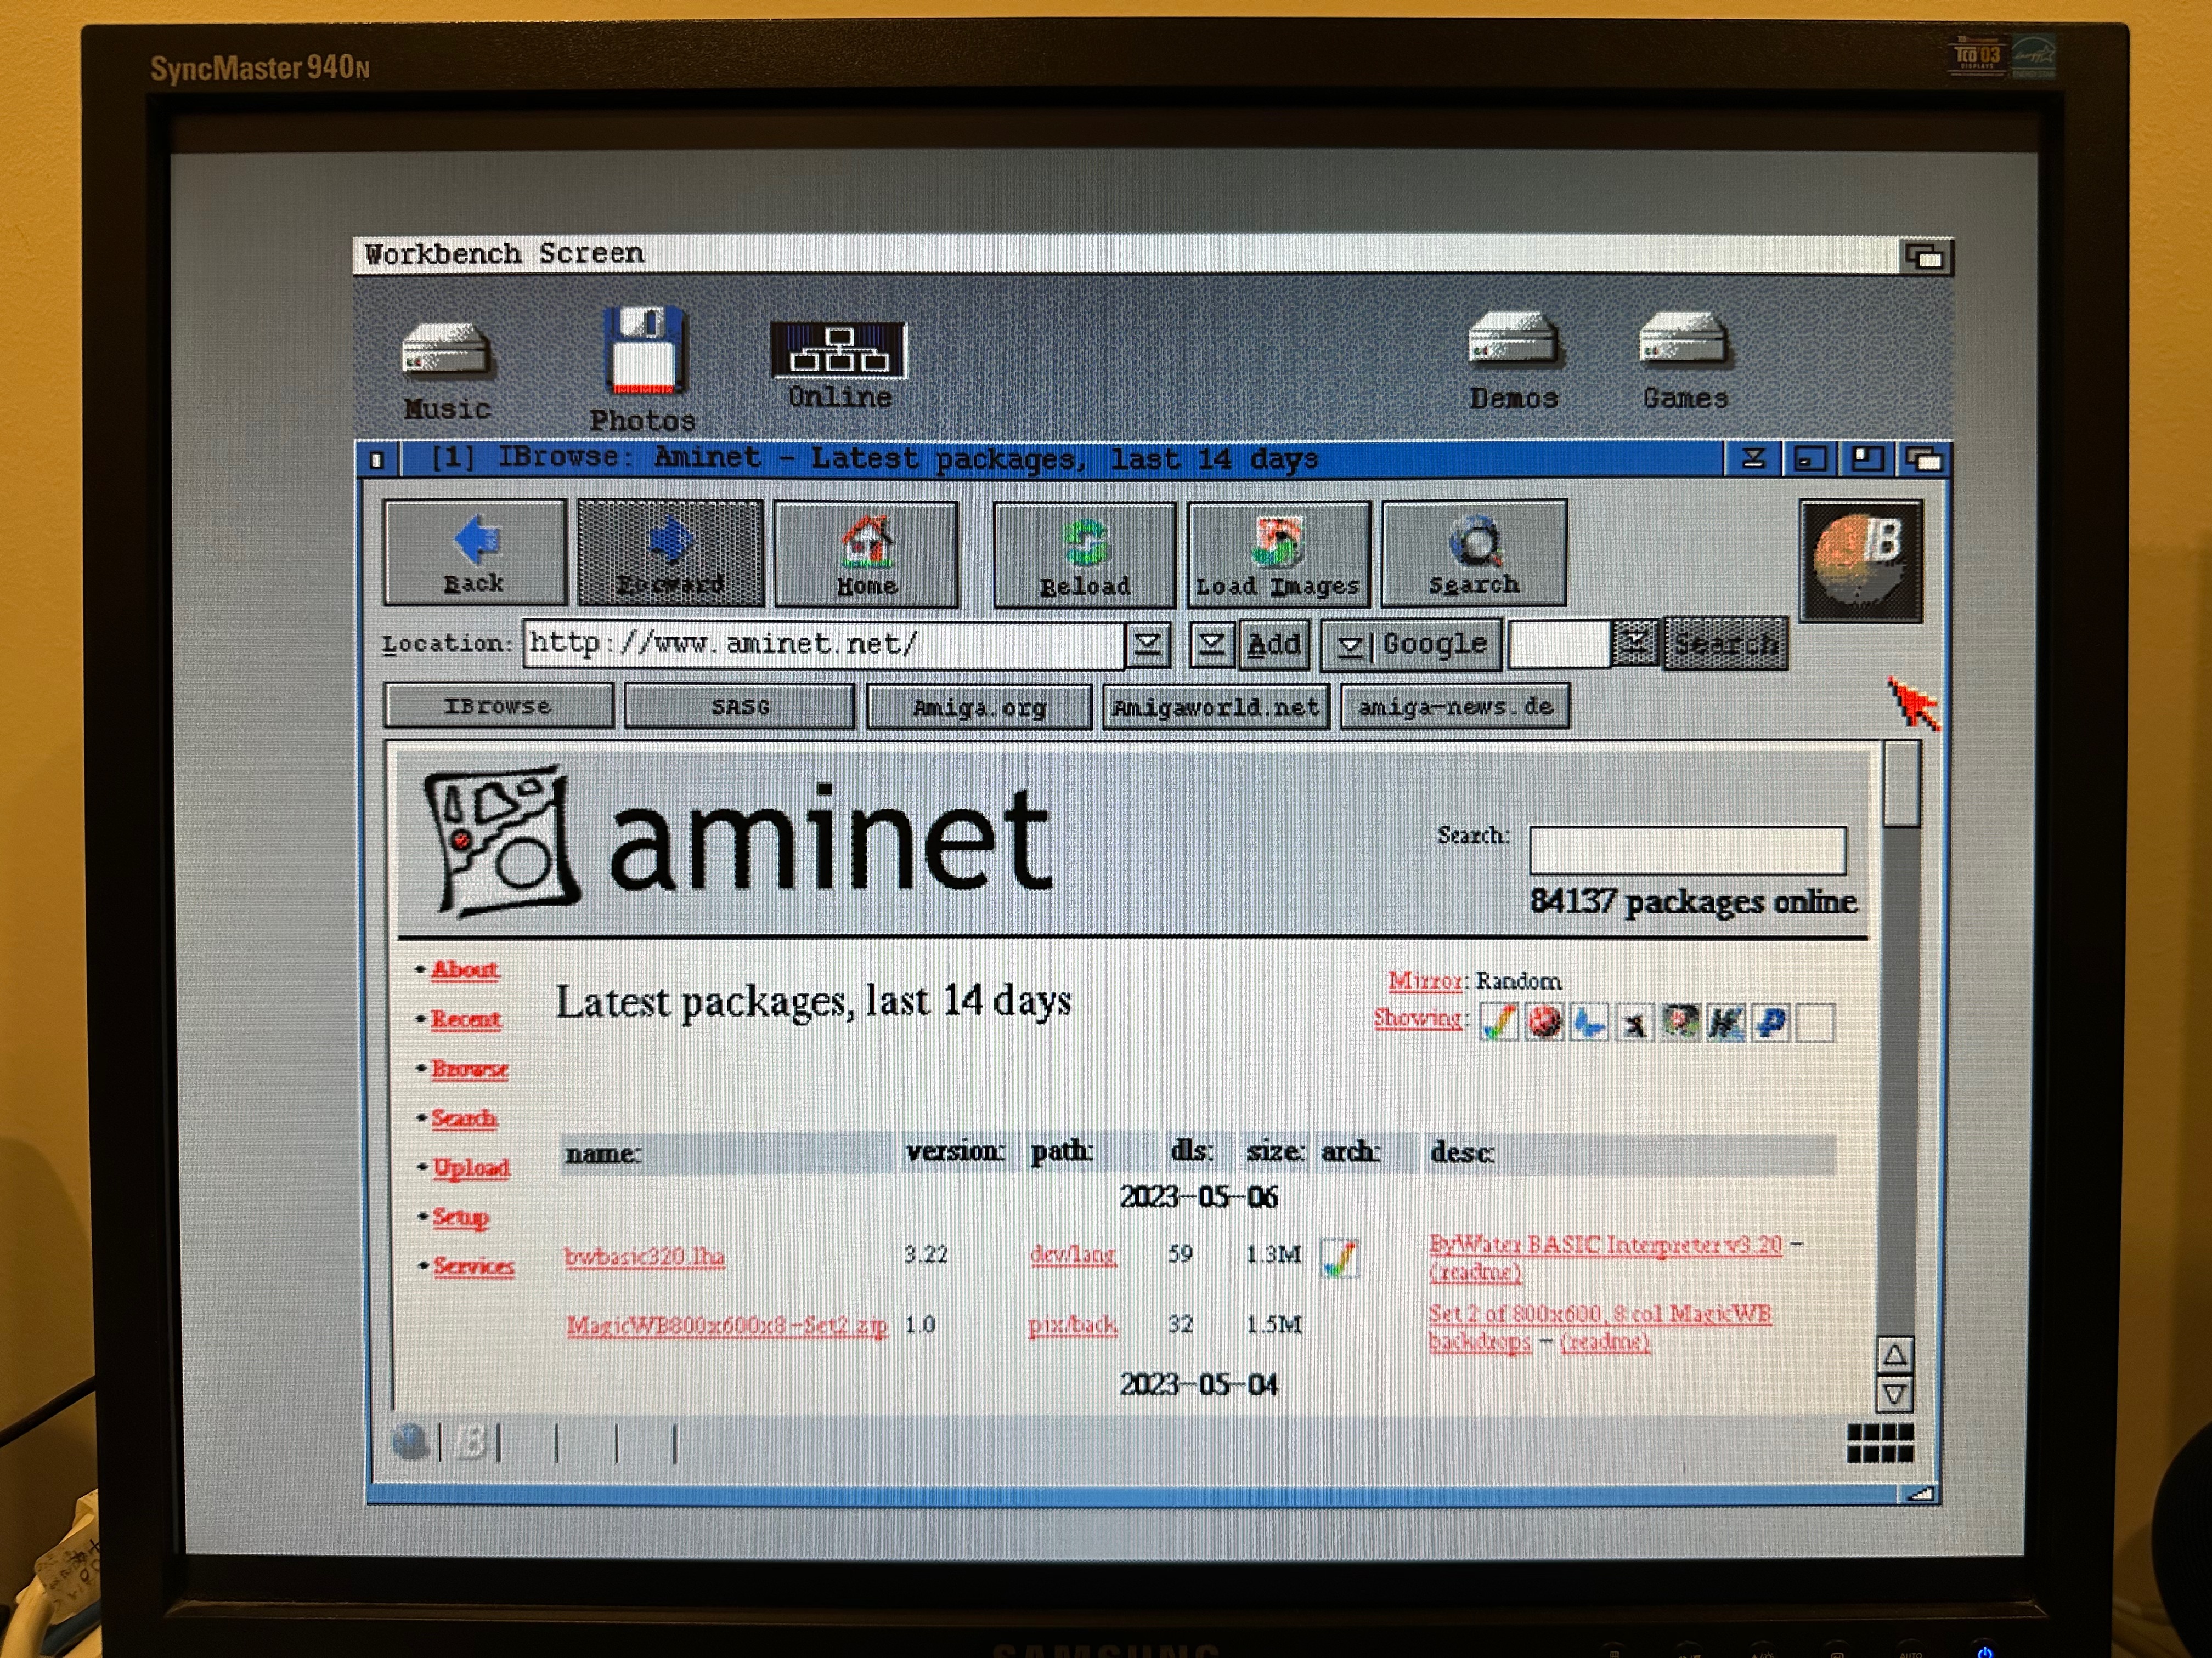The height and width of the screenshot is (1658, 2212).
Task: Open the pix/back path link
Action: 1072,1325
